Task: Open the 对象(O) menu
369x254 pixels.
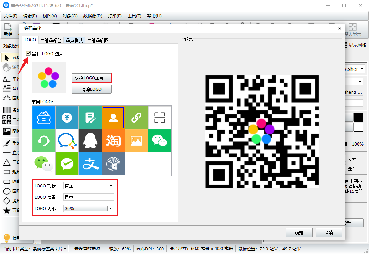Action: point(70,16)
